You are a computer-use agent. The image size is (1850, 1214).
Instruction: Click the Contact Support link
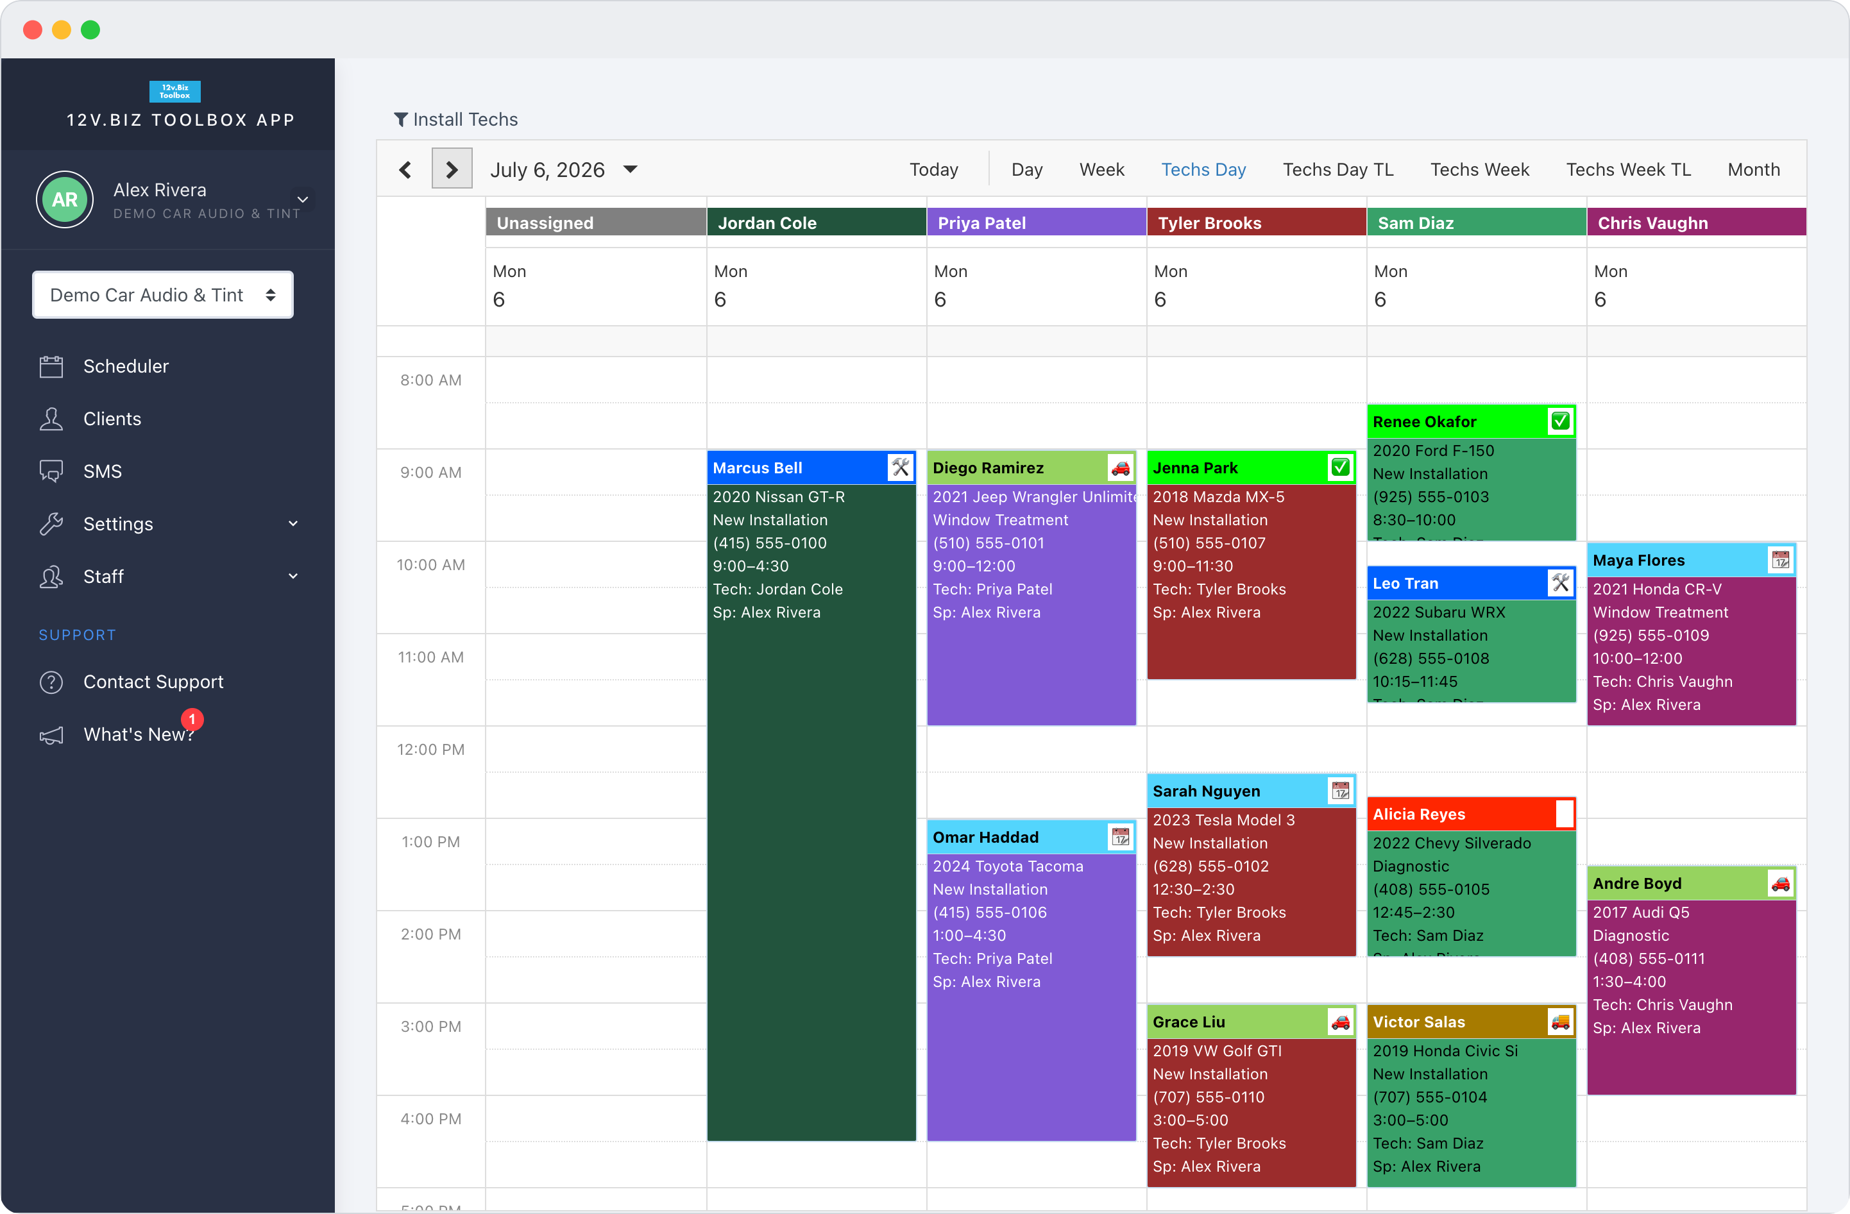[153, 682]
